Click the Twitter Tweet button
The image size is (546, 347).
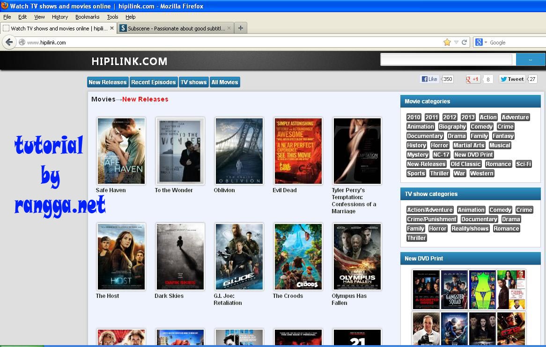tap(512, 79)
